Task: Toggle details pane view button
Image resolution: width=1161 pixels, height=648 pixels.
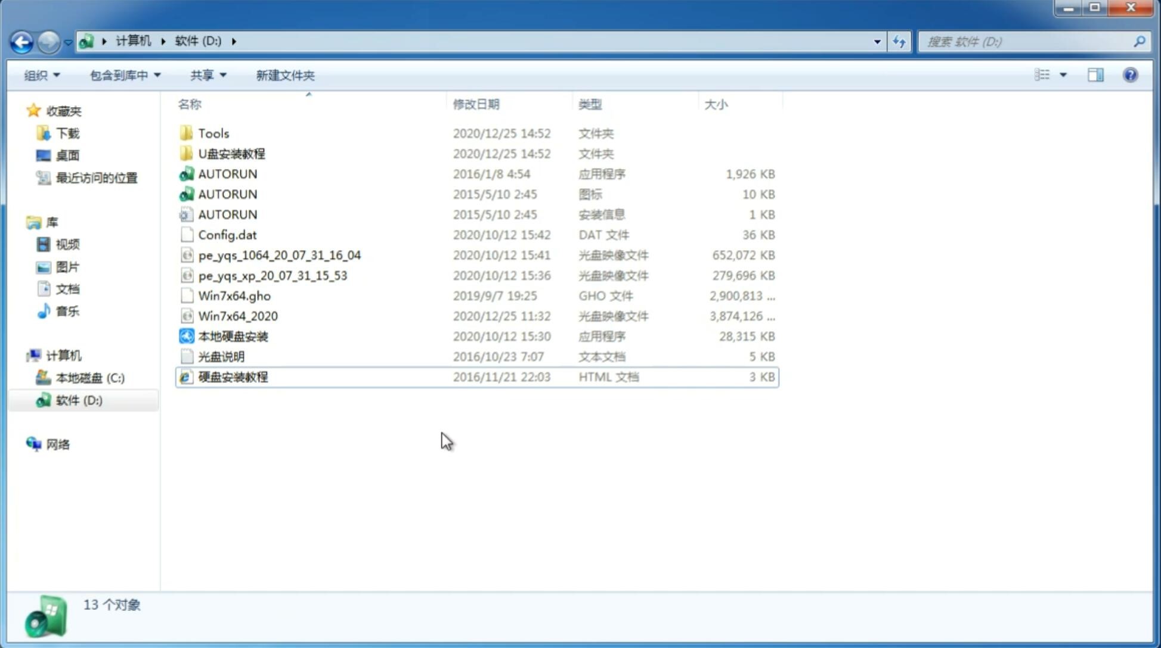Action: (x=1095, y=74)
